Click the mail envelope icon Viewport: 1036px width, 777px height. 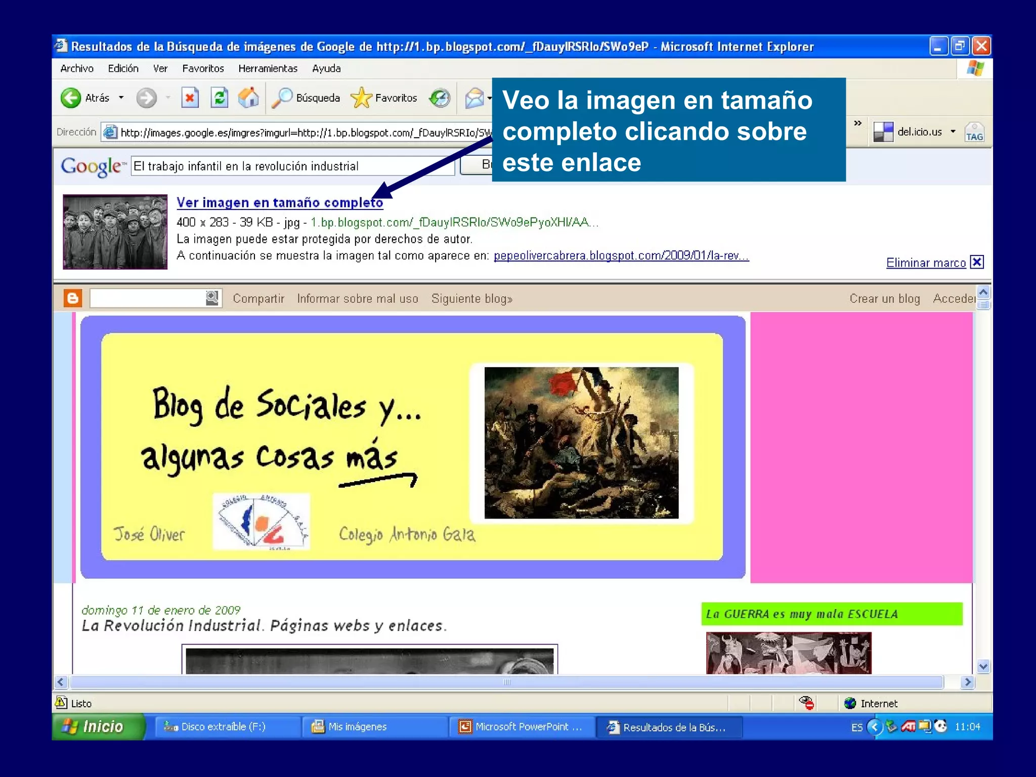coord(474,98)
